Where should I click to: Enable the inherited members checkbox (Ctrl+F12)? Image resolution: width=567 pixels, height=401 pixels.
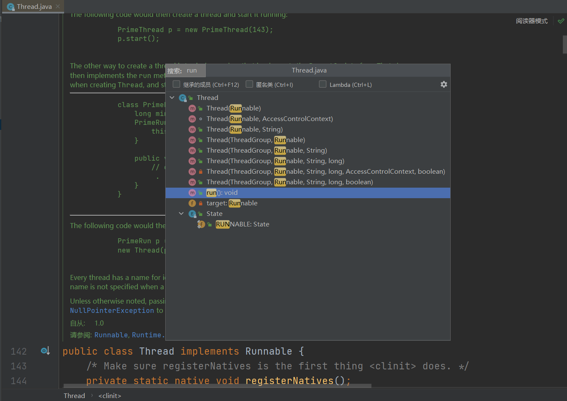tap(176, 84)
